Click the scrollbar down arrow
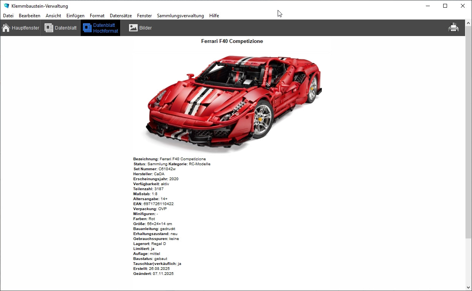This screenshot has width=472, height=291. click(468, 287)
